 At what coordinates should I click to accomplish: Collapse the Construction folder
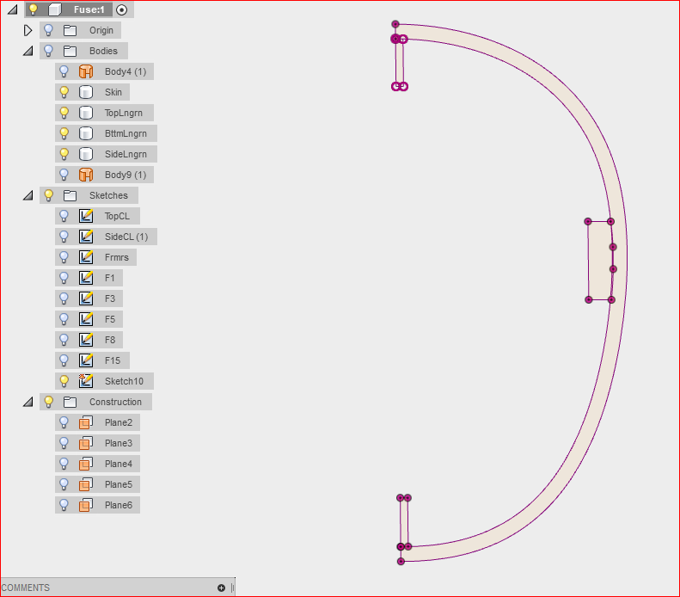point(28,402)
